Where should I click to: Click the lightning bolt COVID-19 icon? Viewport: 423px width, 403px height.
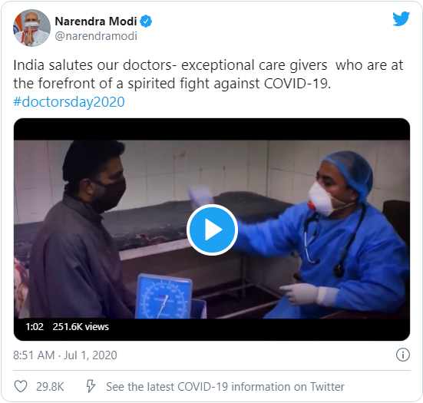pos(91,386)
